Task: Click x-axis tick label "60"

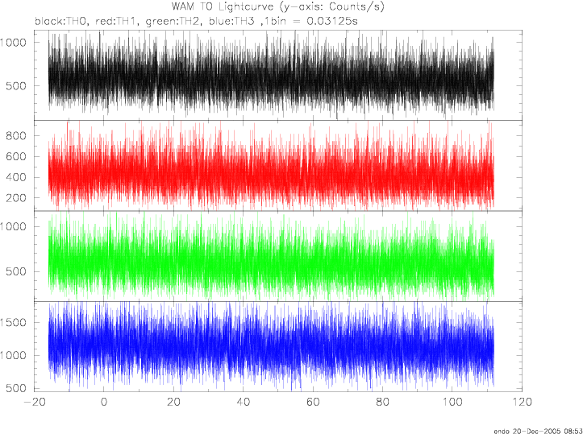Action: point(313,402)
